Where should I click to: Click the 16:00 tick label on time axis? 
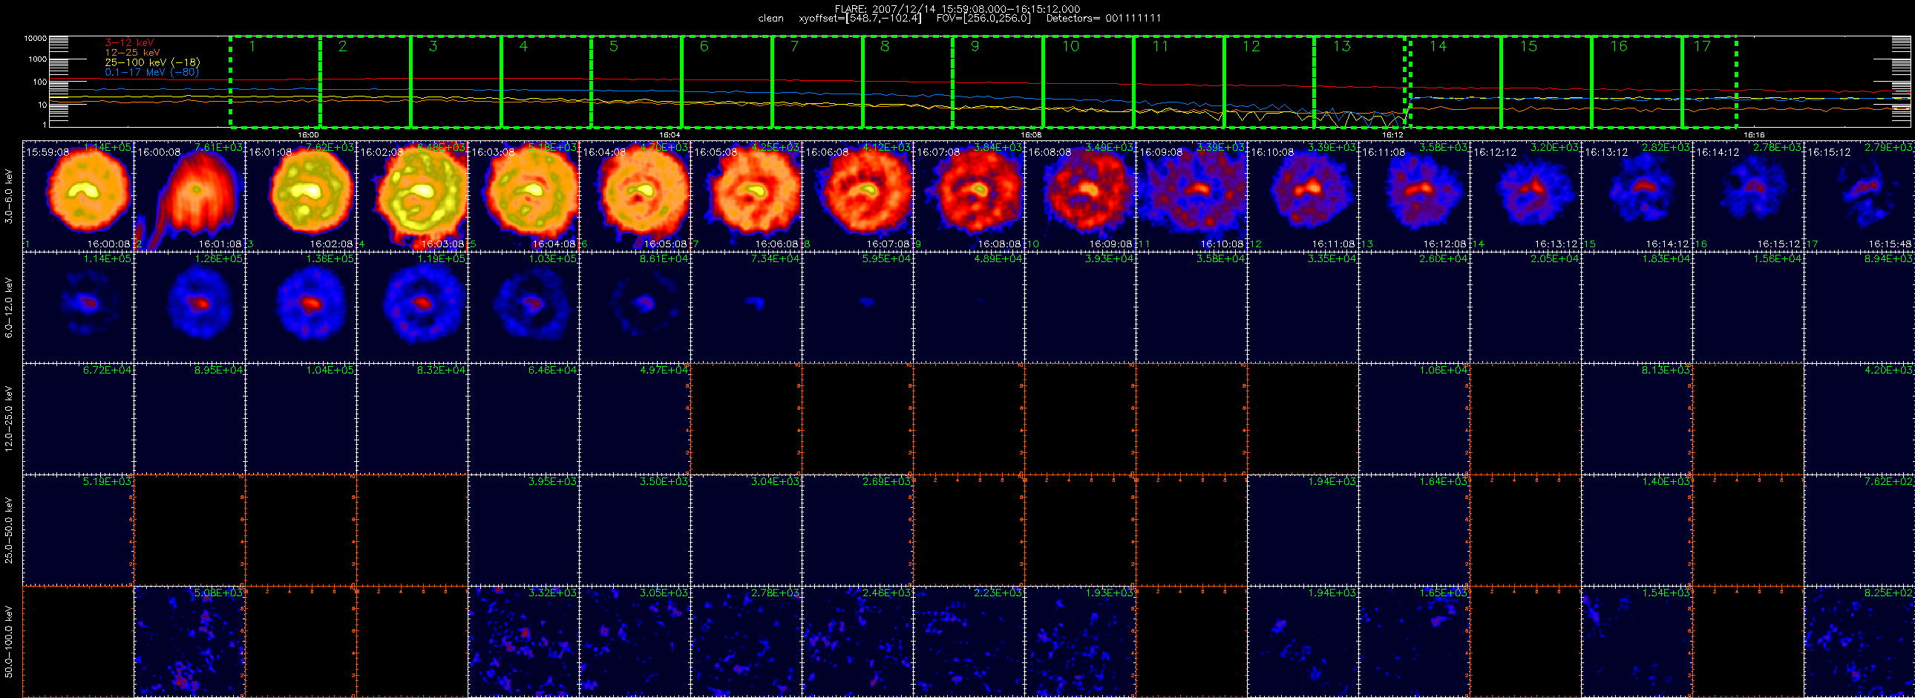point(308,134)
